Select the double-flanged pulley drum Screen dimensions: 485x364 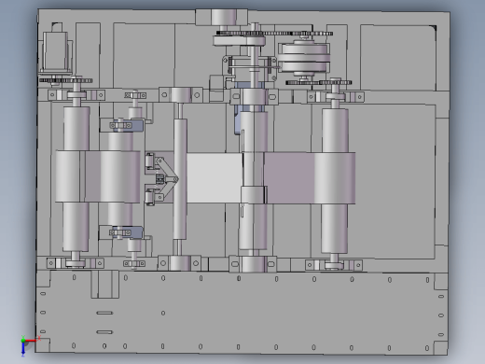304,58
